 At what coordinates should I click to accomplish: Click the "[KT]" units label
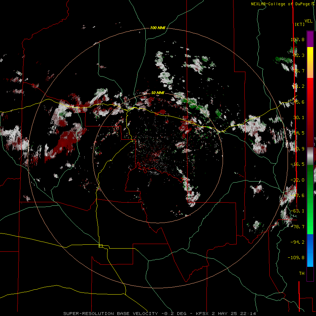(299, 24)
